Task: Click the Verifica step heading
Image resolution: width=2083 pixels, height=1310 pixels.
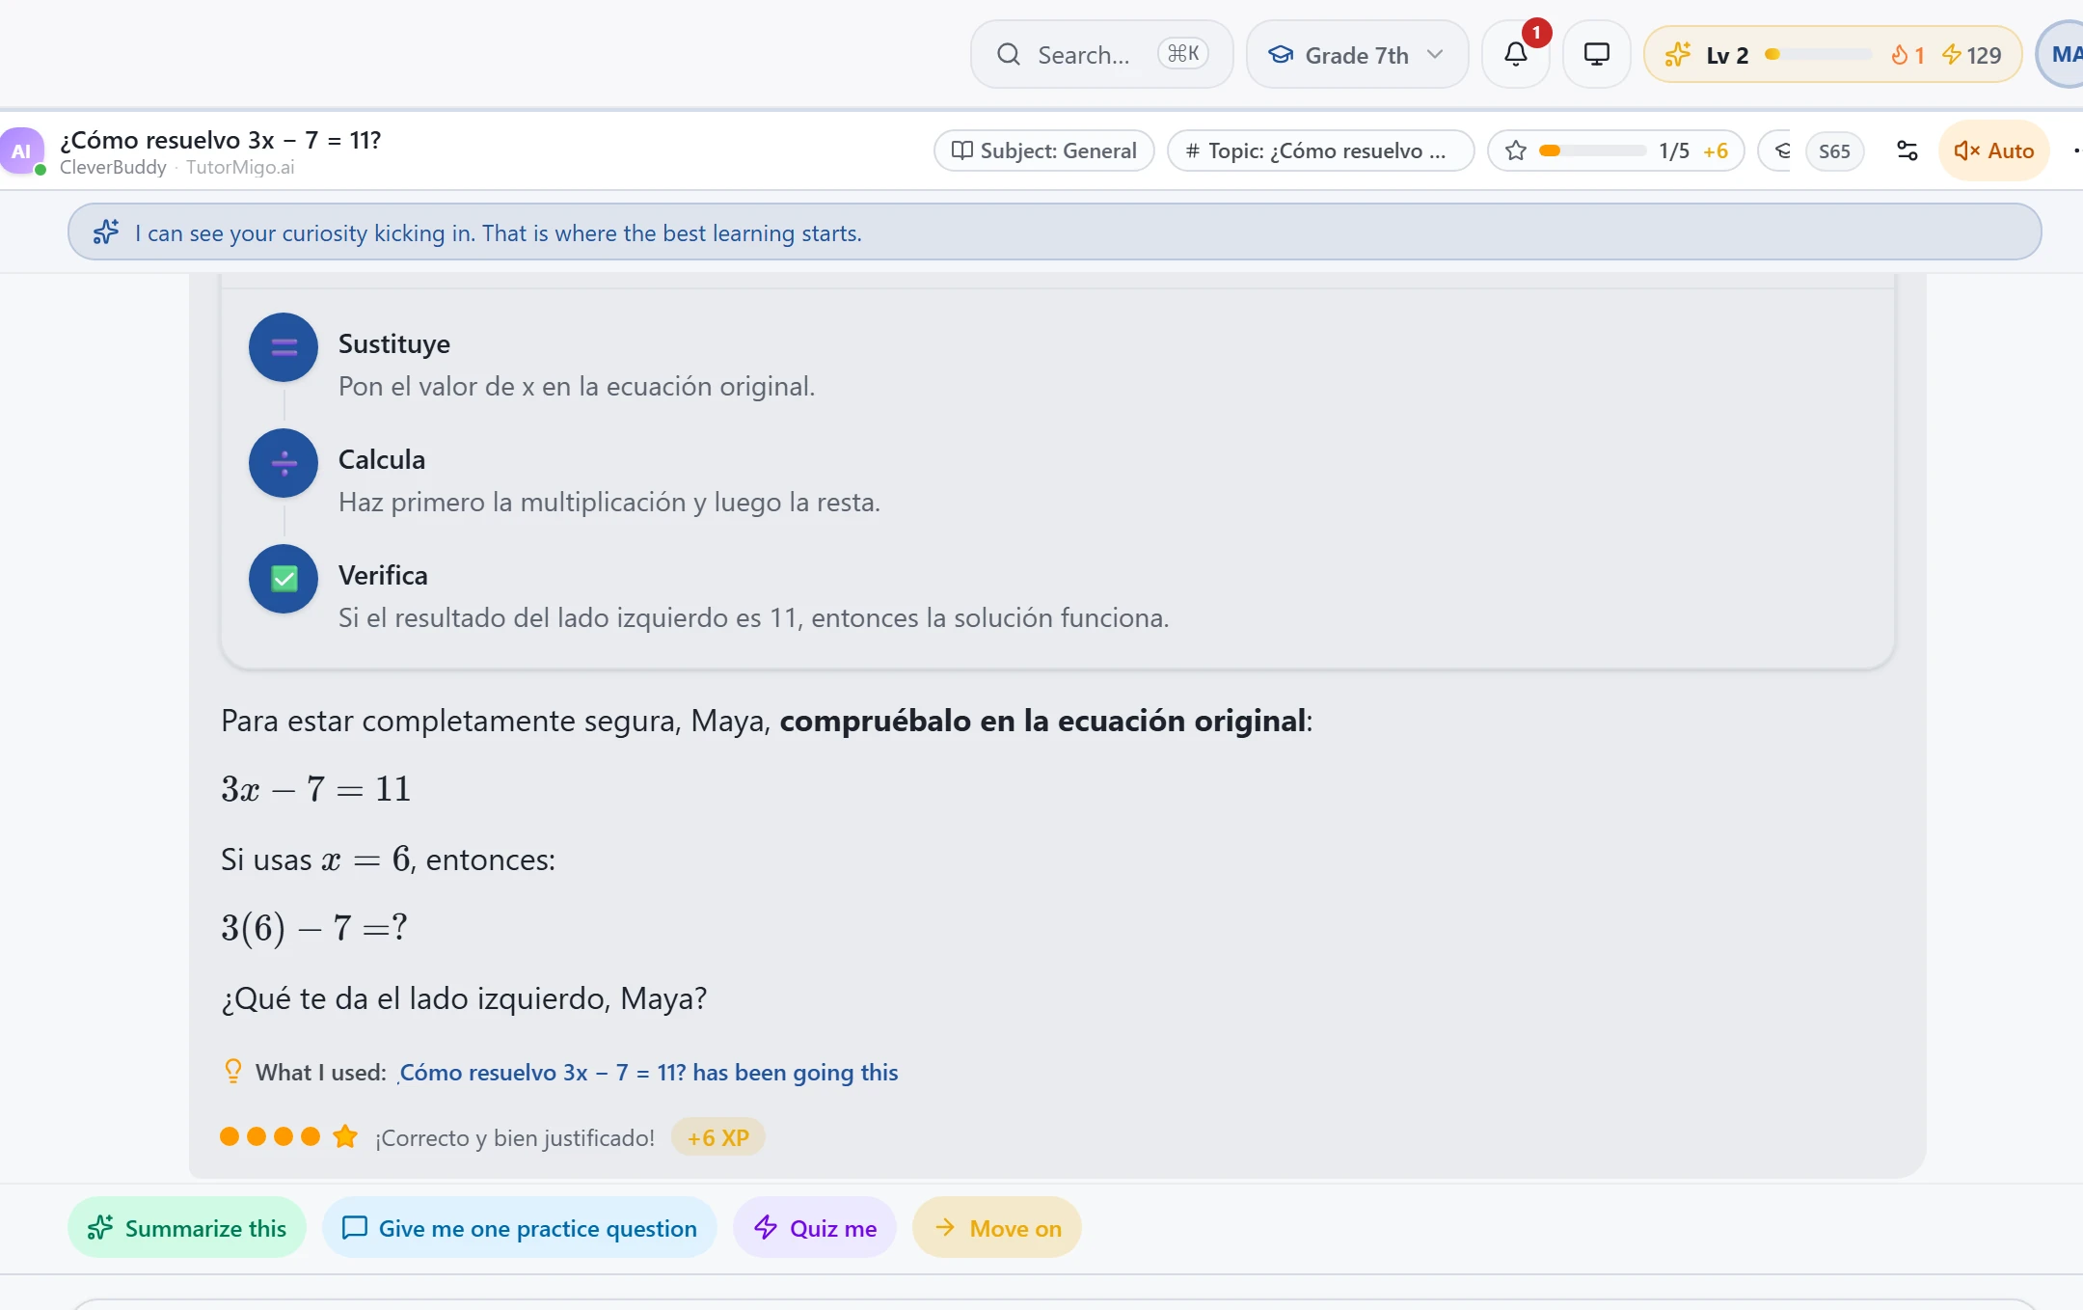Action: (383, 575)
